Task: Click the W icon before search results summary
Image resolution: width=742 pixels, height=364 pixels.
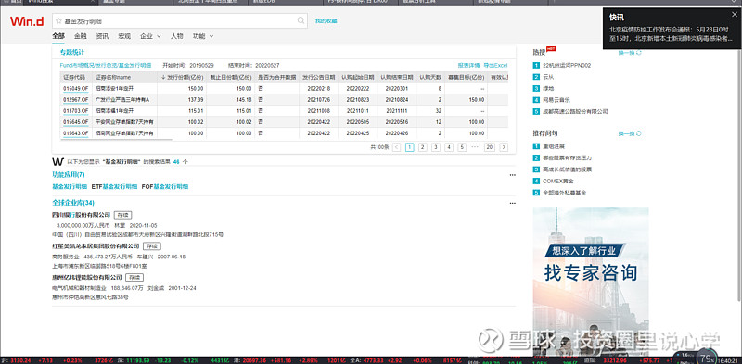Action: tap(58, 161)
